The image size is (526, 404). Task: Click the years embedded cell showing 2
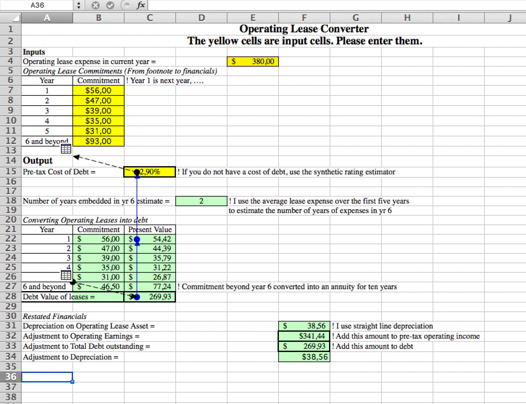click(x=201, y=201)
